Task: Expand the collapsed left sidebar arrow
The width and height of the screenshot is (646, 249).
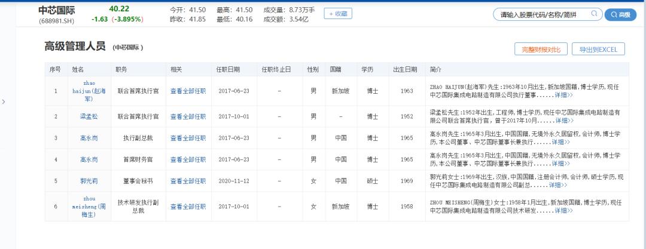Action: [x=4, y=102]
